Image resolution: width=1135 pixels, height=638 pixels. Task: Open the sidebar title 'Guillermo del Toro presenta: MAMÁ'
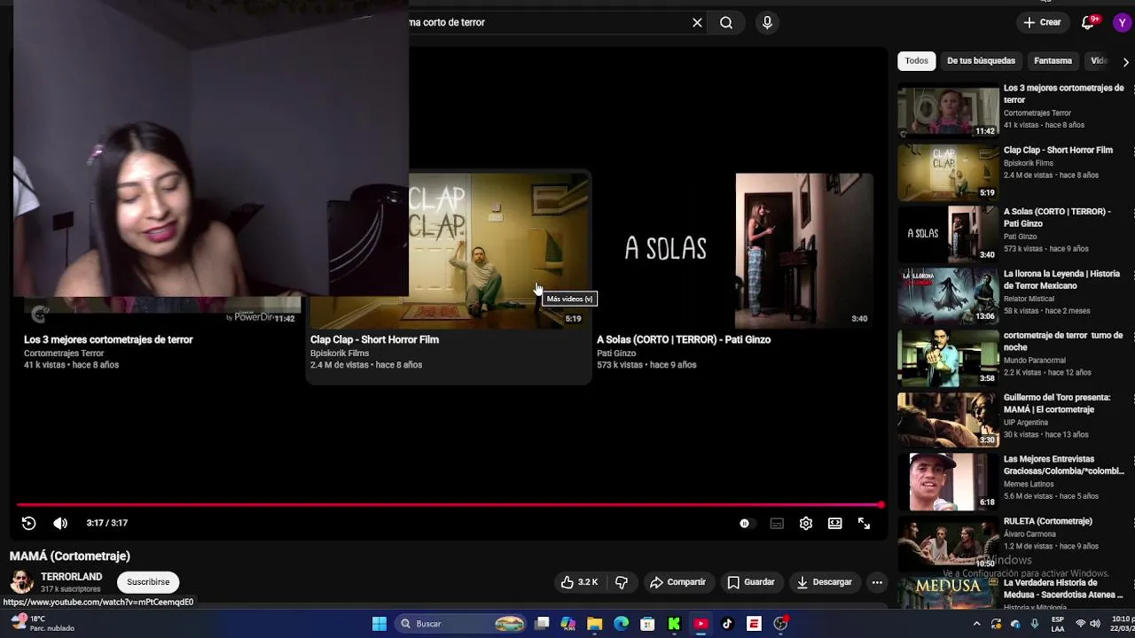pyautogui.click(x=1057, y=403)
